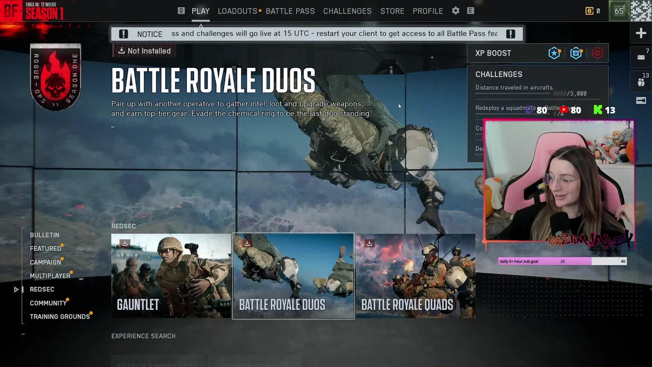Click the Battlefield coins currency icon
The image size is (652, 367).
pyautogui.click(x=590, y=11)
